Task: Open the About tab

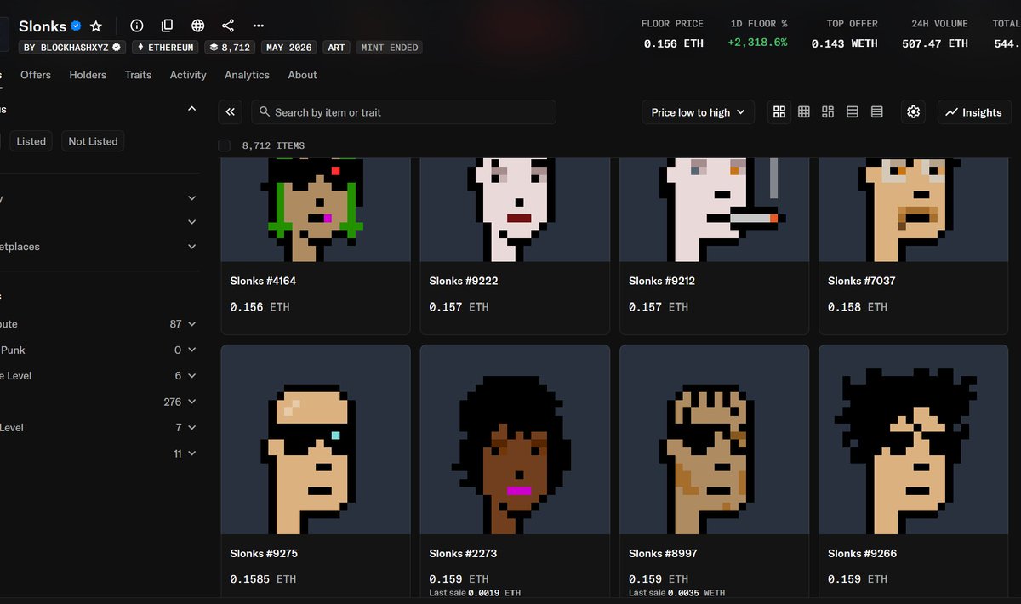Action: click(x=302, y=75)
